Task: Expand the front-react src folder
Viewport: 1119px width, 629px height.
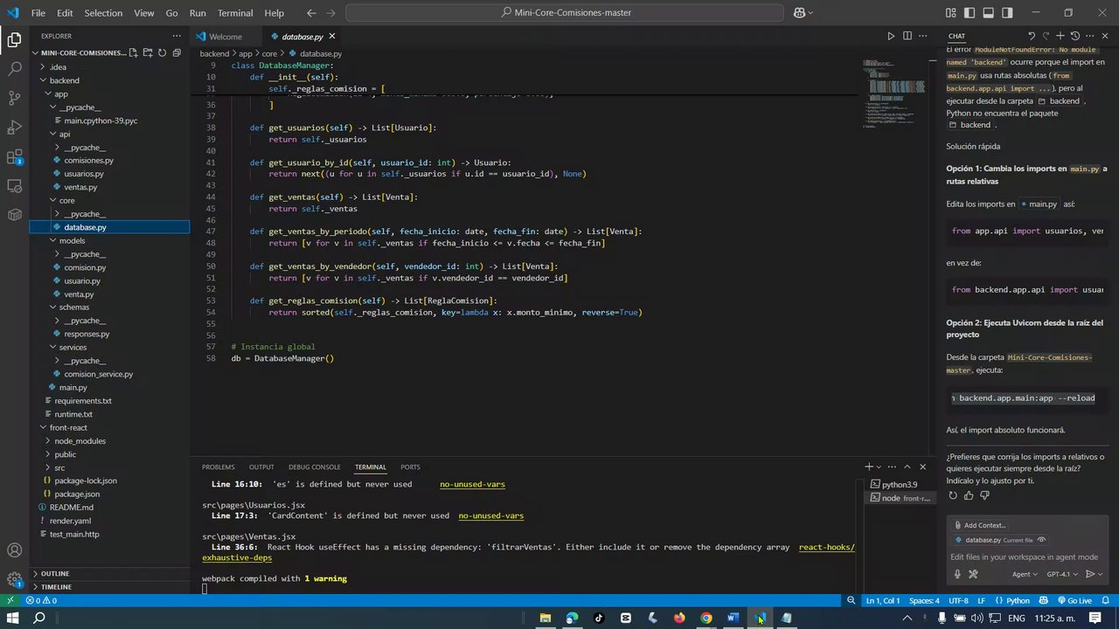Action: coord(59,467)
